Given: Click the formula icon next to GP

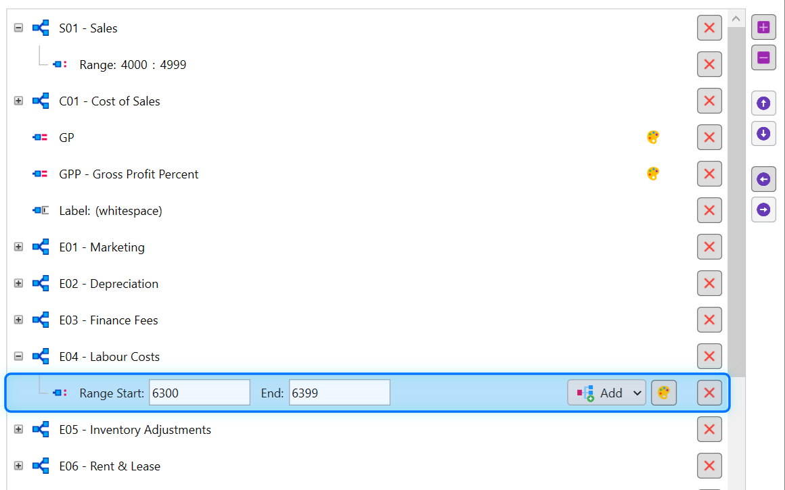Looking at the screenshot, I should pyautogui.click(x=40, y=137).
